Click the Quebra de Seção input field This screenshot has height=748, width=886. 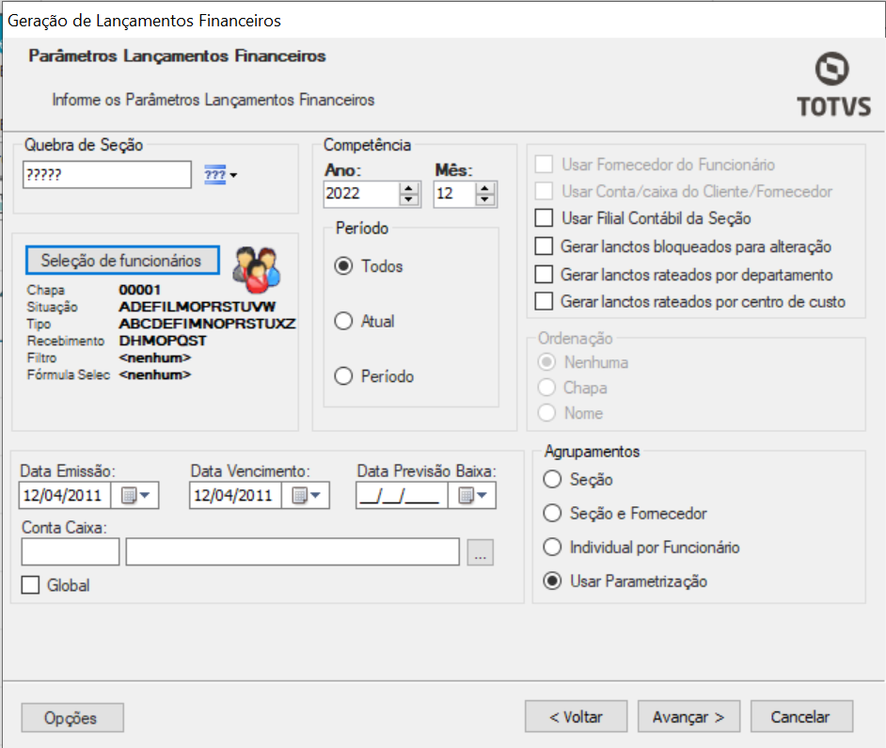(x=107, y=175)
